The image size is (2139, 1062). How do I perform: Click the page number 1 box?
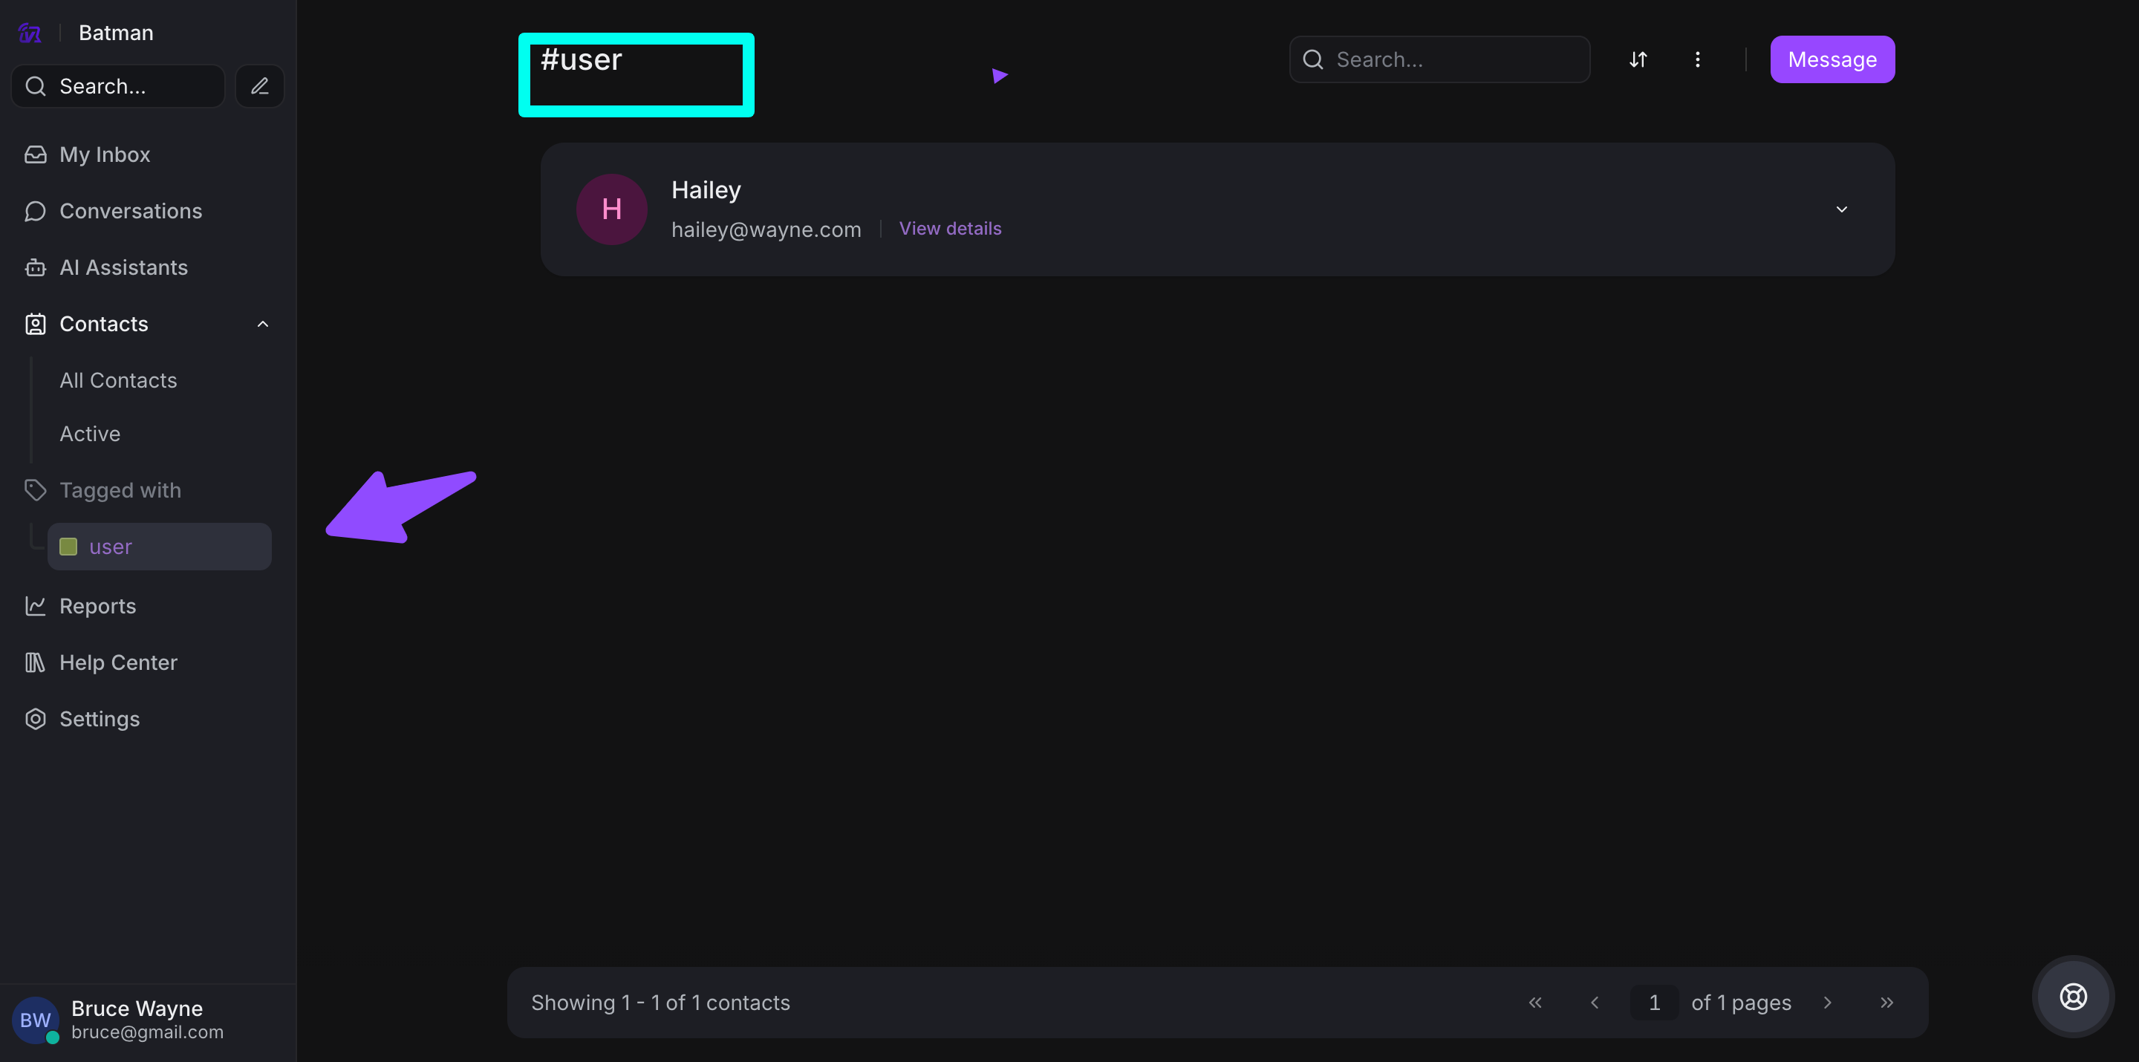pos(1654,1002)
